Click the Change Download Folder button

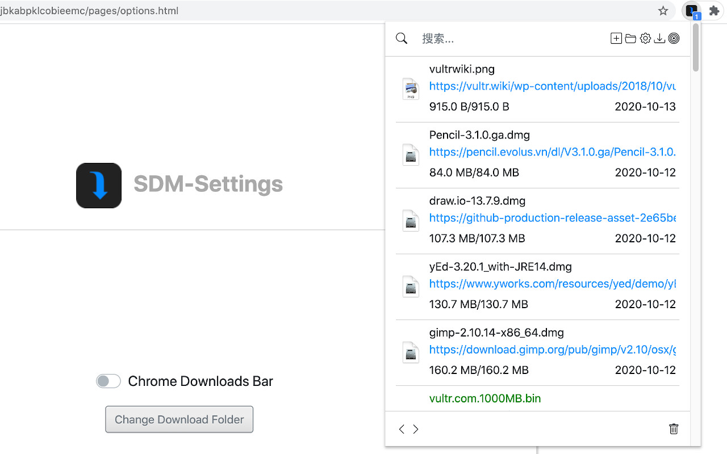[179, 419]
